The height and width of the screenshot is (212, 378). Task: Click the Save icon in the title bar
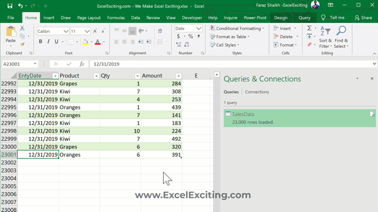point(10,6)
